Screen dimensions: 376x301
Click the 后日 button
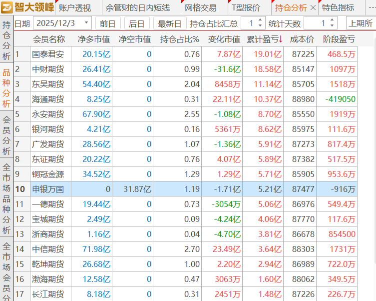[x=137, y=23]
